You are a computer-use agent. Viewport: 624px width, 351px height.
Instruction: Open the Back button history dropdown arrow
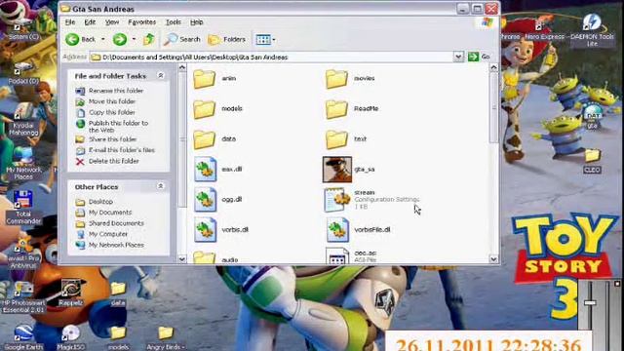(103, 39)
